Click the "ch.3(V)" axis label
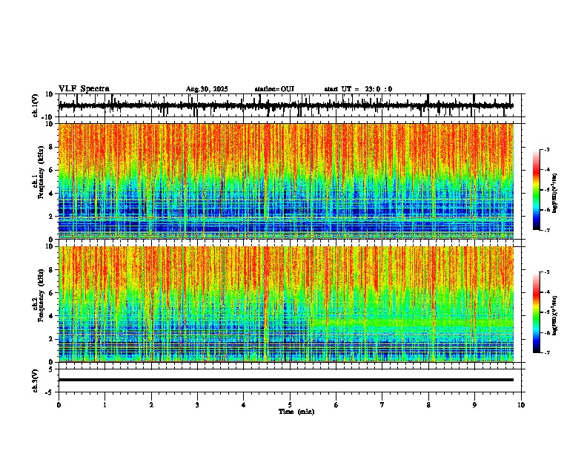The height and width of the screenshot is (454, 587). [36, 381]
